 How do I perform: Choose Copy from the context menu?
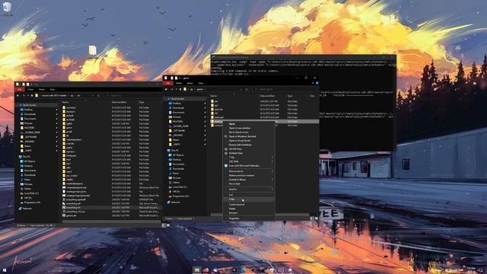(249, 199)
